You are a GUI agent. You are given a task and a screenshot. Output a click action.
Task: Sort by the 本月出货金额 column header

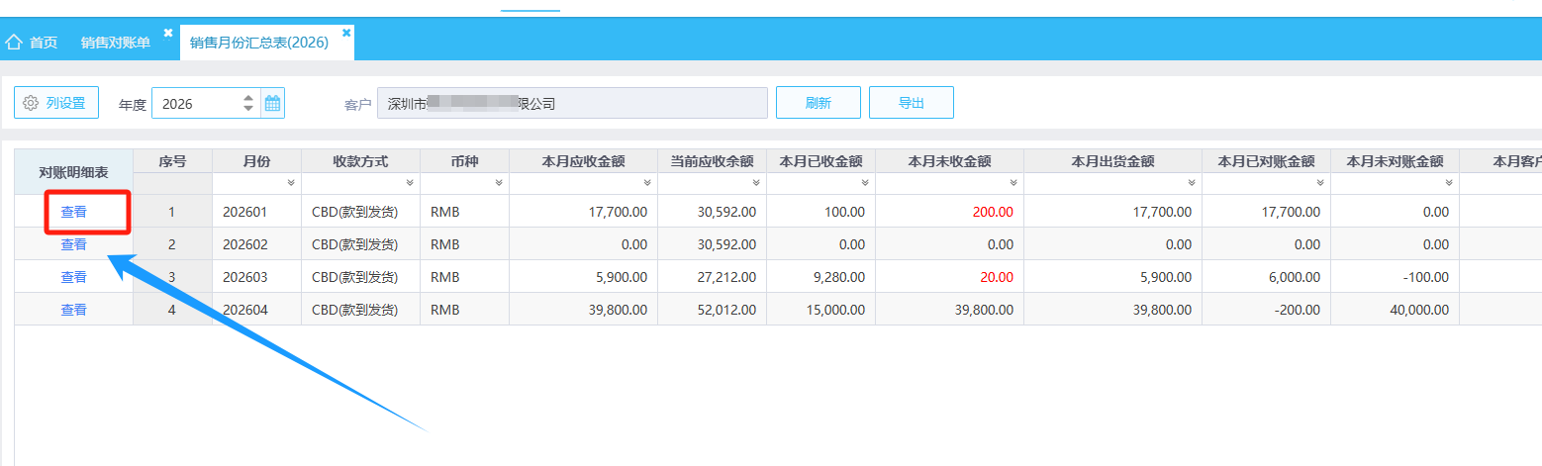coord(1112,161)
